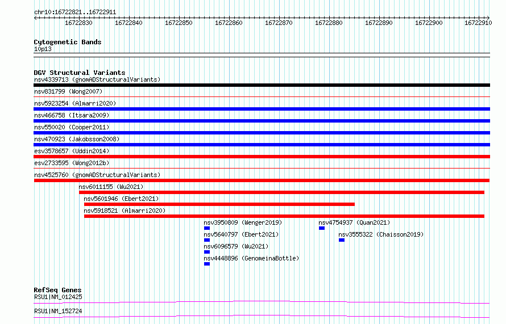Click small blue nsv5640797 marker
Image resolution: width=506 pixels, height=324 pixels.
[207, 240]
